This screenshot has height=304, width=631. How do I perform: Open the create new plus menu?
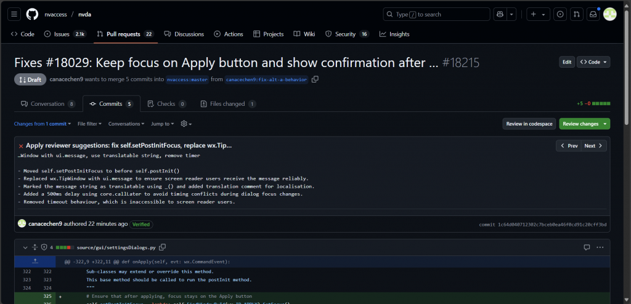(538, 14)
